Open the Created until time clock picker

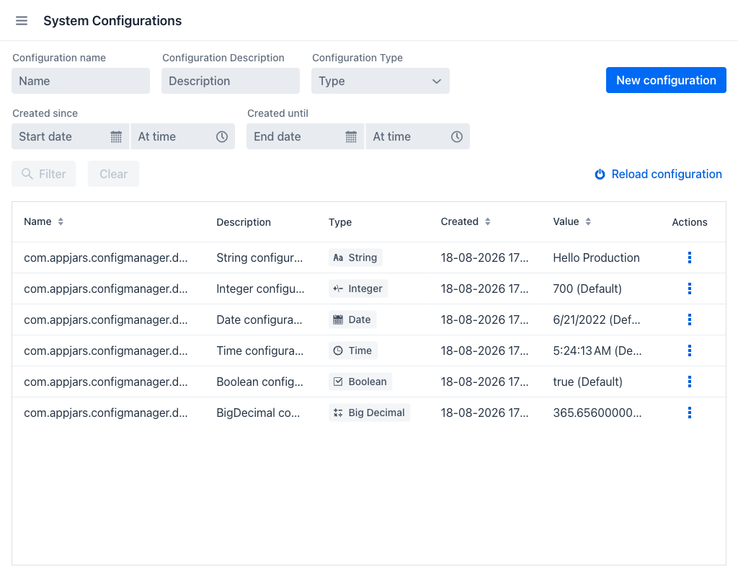(x=456, y=137)
